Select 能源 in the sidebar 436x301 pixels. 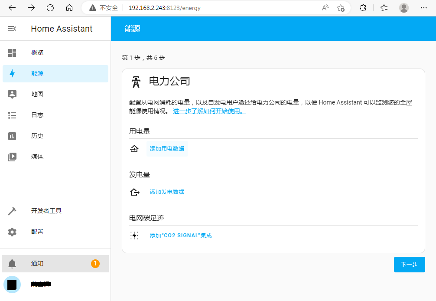[x=37, y=74]
